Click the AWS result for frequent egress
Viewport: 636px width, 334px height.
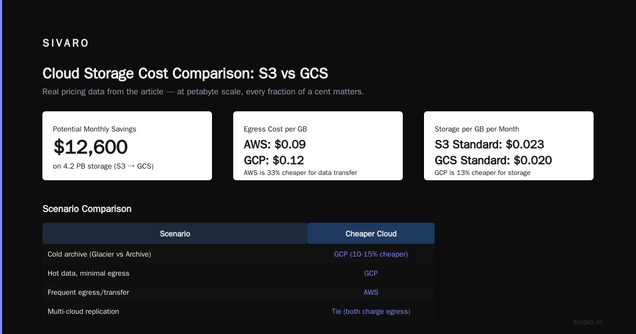(371, 292)
